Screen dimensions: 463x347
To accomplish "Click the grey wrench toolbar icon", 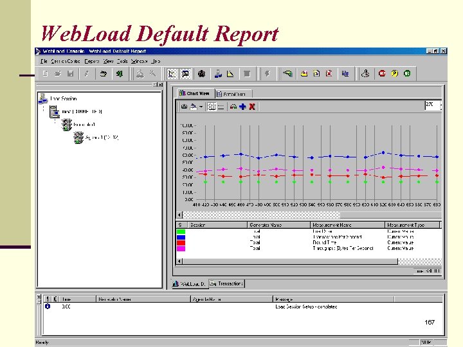I will tap(152, 73).
